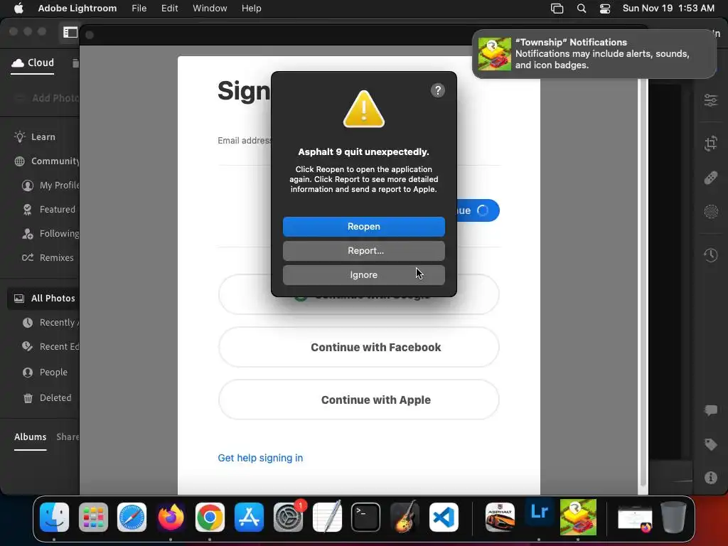728x546 pixels.
Task: Open the Comments panel icon
Action: [x=710, y=410]
